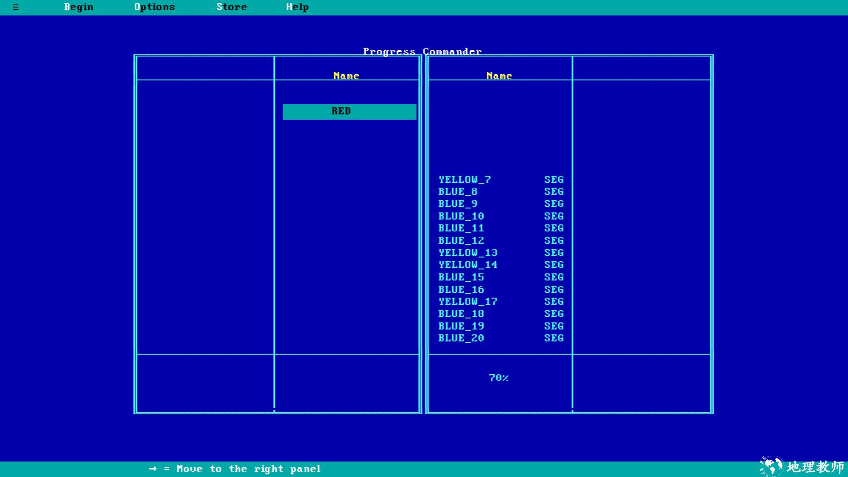Choose BLUE_10 in the right panel
Image resolution: width=848 pixels, height=477 pixels.
point(461,216)
